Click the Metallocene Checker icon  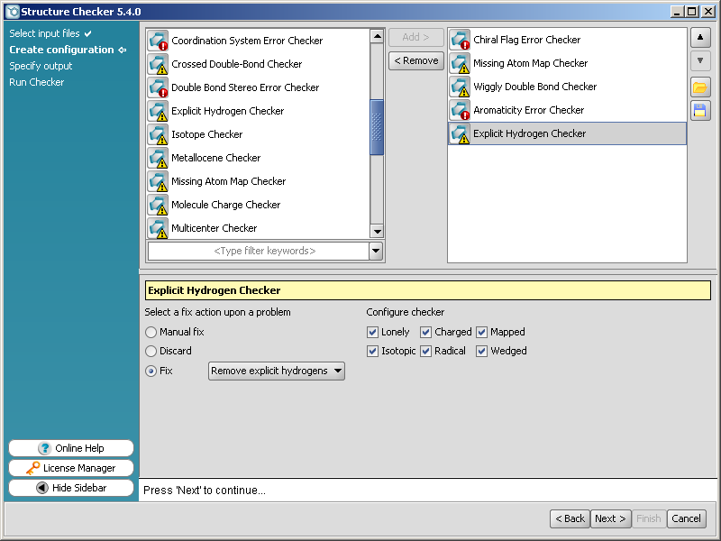click(159, 158)
